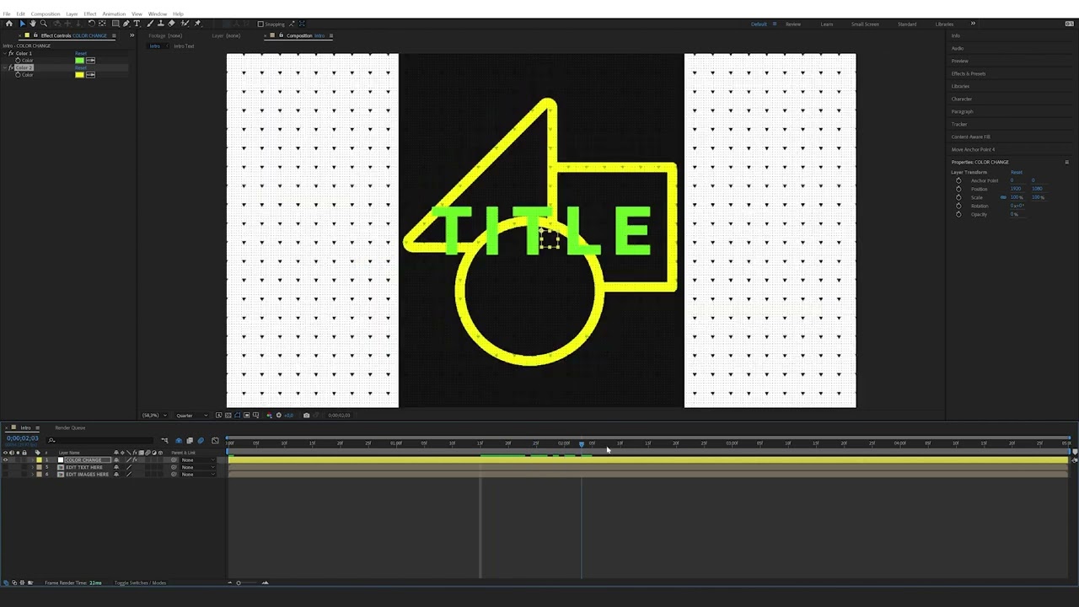The image size is (1079, 607).
Task: Click Position stopwatch in Properties panel
Action: [x=958, y=189]
